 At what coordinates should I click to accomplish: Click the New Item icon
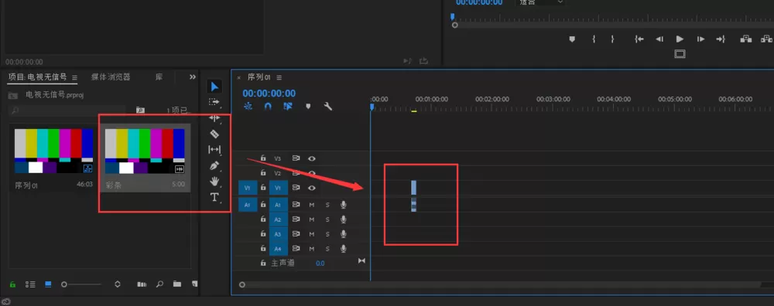194,284
